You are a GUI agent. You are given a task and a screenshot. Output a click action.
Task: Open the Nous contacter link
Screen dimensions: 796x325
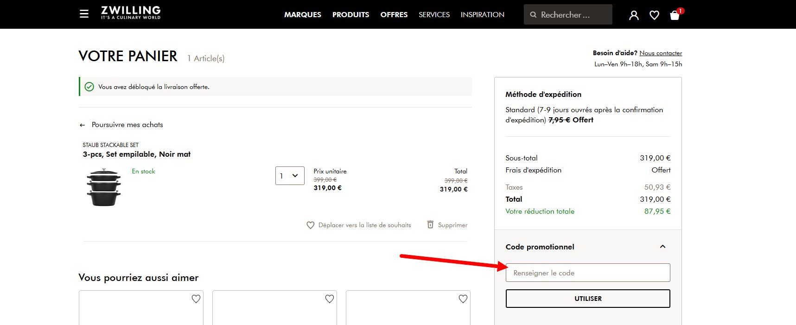click(x=661, y=53)
